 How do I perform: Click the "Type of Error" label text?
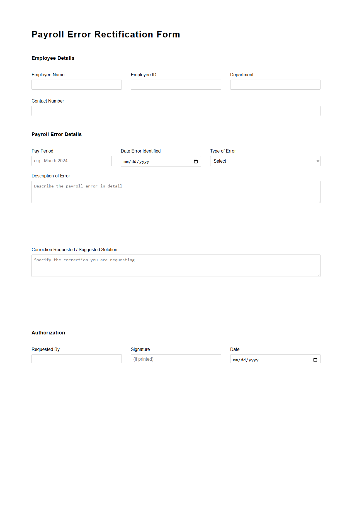pos(223,151)
